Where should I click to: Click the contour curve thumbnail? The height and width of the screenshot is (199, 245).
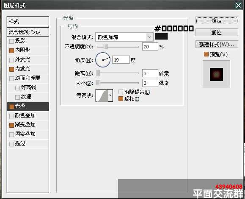pos(102,95)
